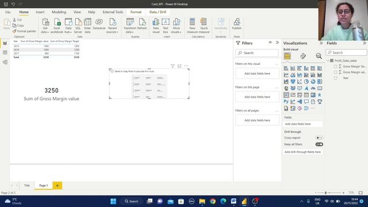This screenshot has width=368, height=207.
Task: Insert an R script visual
Action: pos(320,95)
